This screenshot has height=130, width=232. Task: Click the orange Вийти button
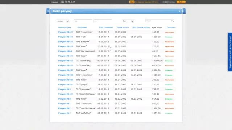(x=181, y=2)
